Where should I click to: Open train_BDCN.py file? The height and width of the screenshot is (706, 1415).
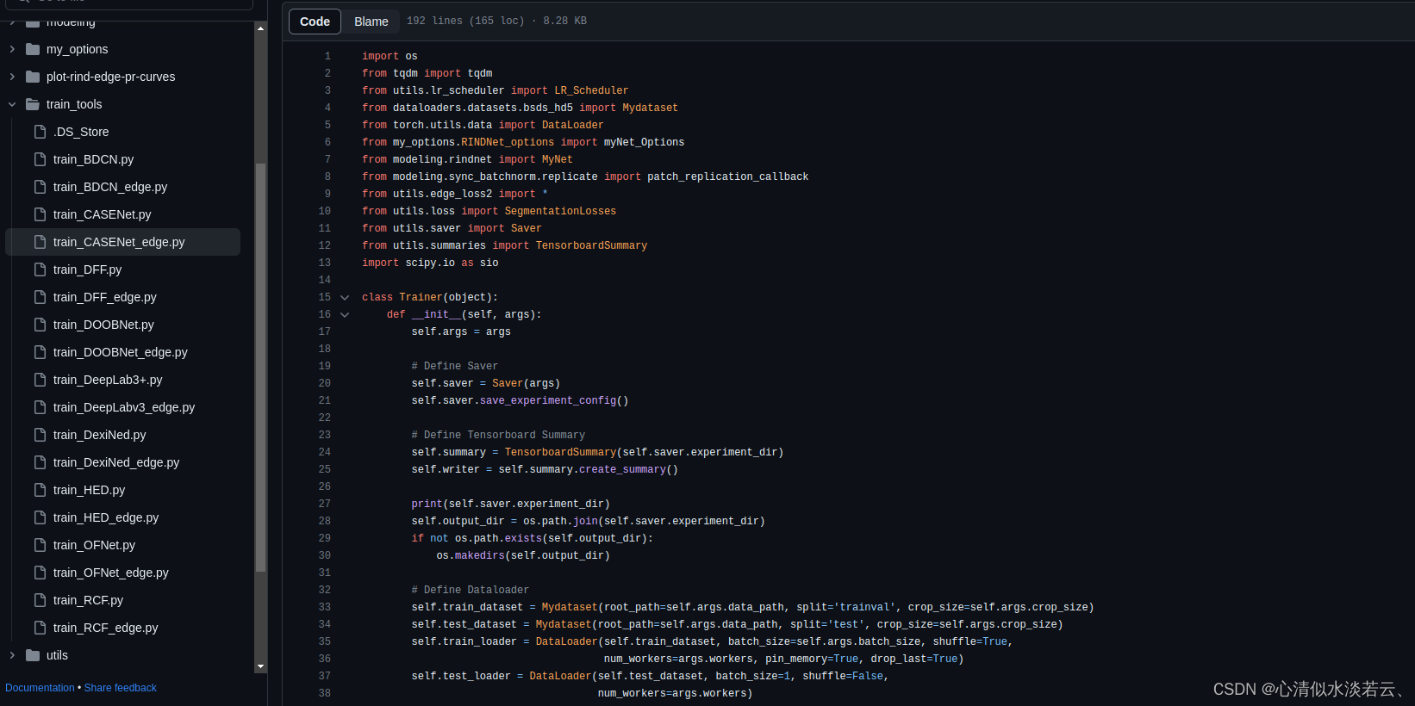[93, 159]
